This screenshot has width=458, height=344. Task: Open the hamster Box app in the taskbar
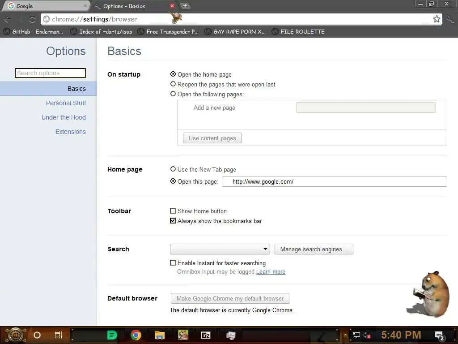coord(183,335)
